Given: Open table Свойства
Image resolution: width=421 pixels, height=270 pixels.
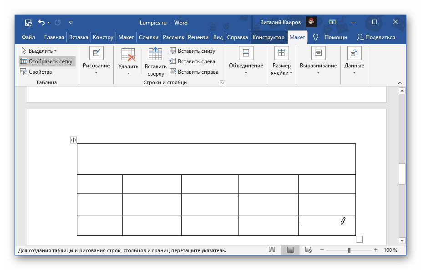Looking at the screenshot, I should (36, 72).
